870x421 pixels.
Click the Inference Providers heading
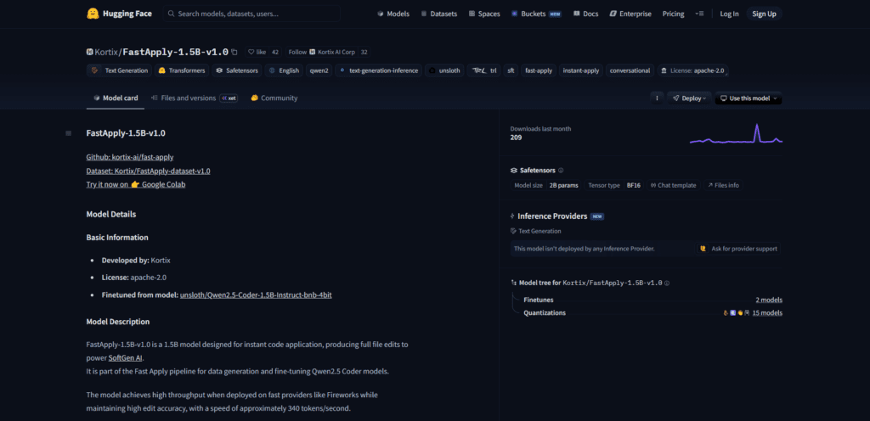click(552, 216)
